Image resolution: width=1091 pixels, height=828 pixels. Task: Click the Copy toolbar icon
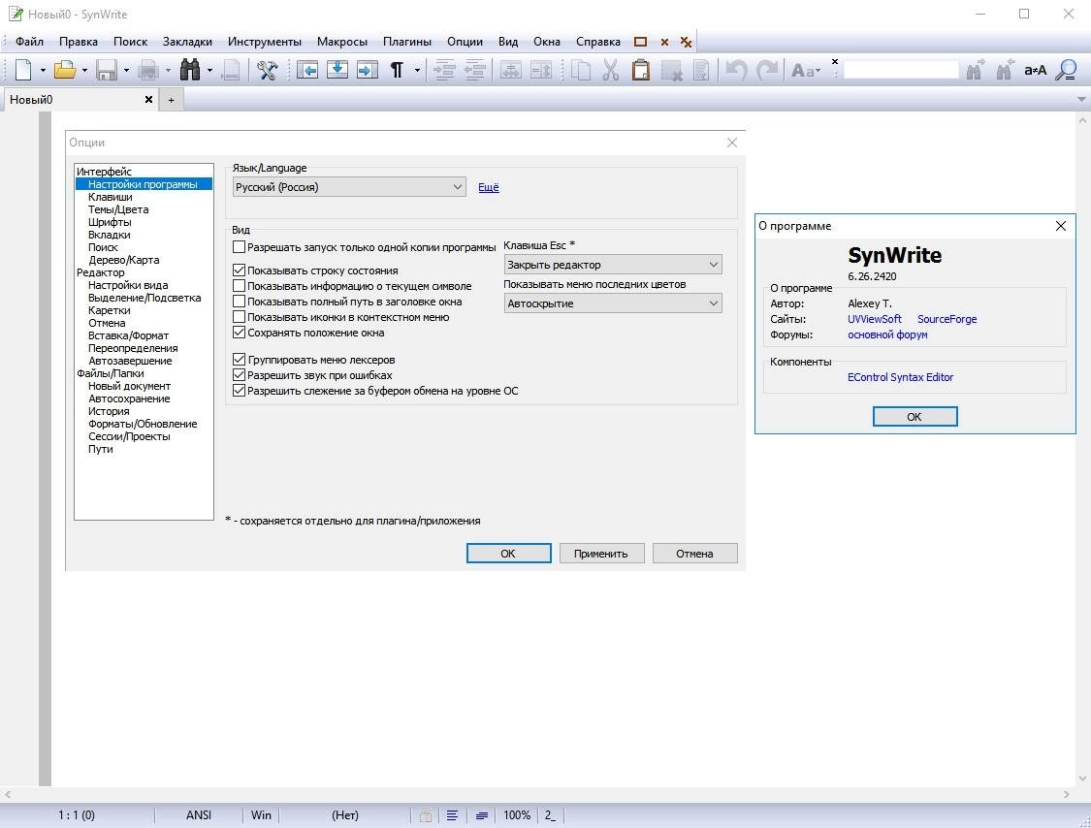point(581,70)
